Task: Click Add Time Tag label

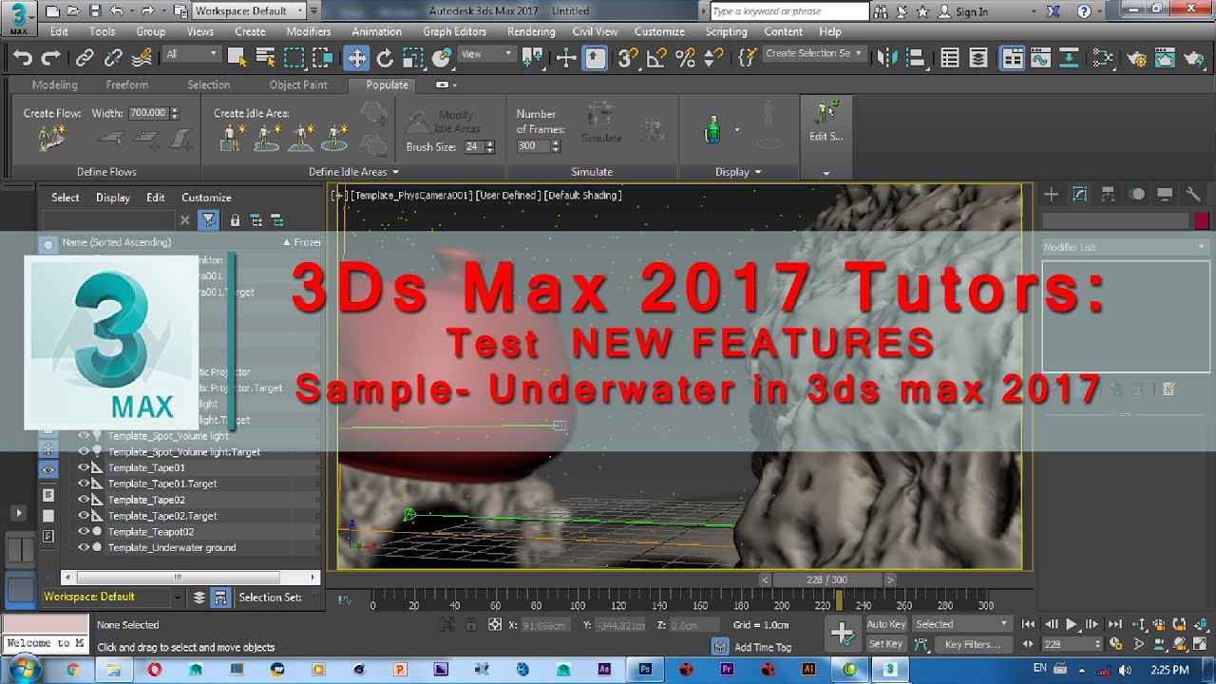Action: [763, 647]
